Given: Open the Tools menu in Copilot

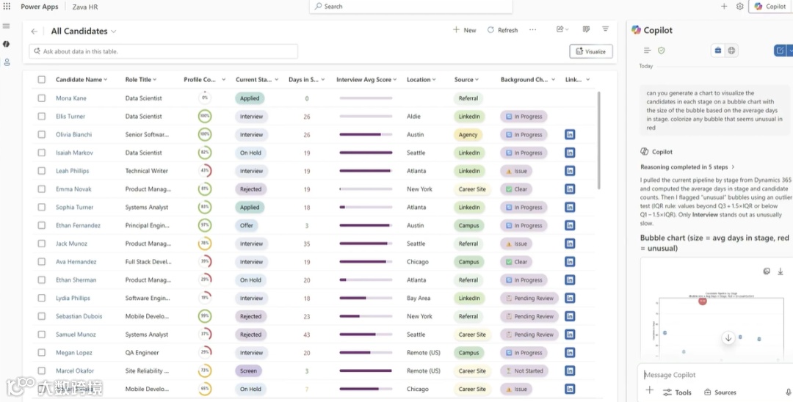Looking at the screenshot, I should (677, 392).
